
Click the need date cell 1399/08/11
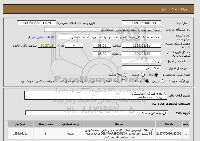(20, 133)
